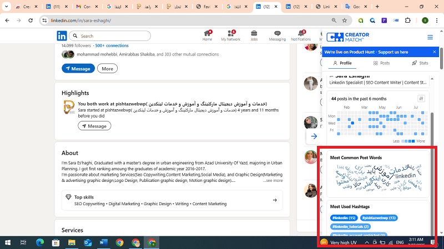
Task: Open the Highlights company logo
Action: [x=69, y=108]
